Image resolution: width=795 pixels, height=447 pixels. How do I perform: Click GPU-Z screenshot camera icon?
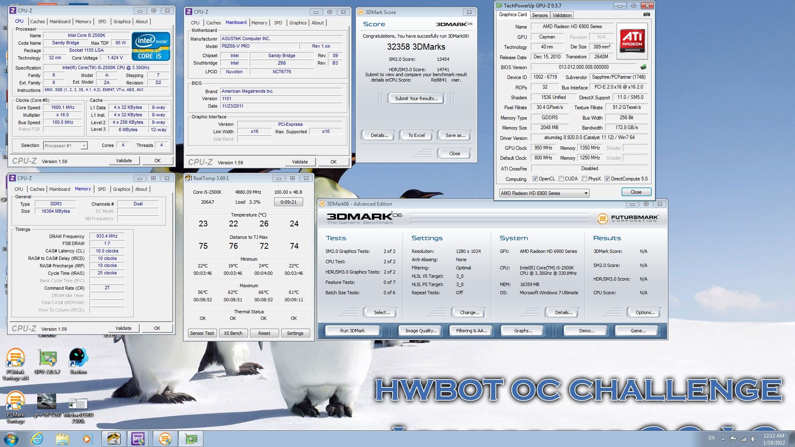pyautogui.click(x=646, y=14)
